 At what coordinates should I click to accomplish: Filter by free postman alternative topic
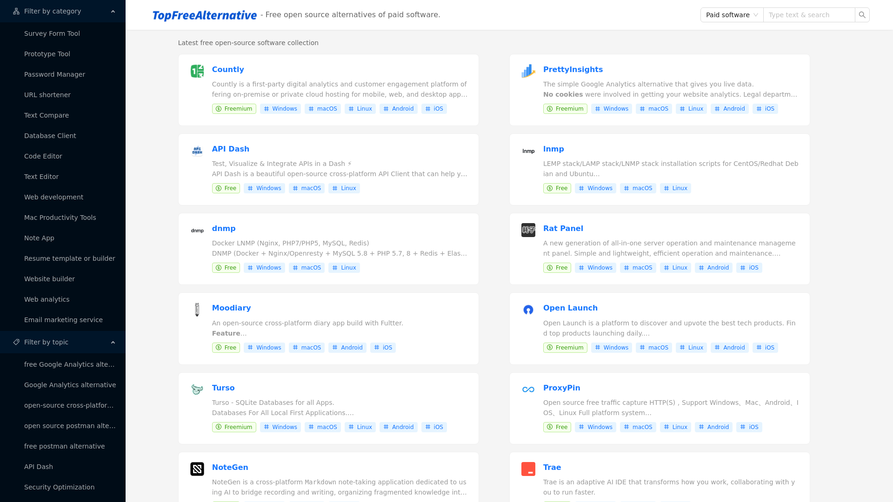pos(63,446)
